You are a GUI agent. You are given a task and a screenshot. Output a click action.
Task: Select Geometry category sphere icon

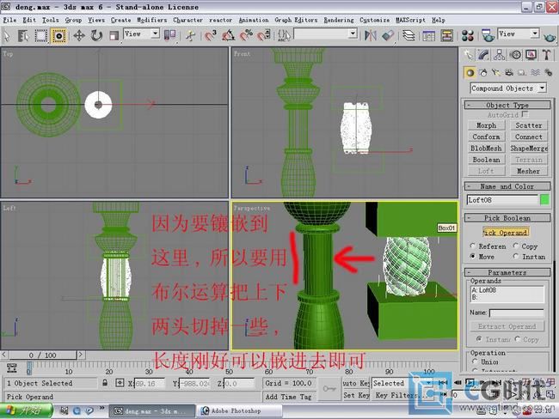click(x=470, y=73)
